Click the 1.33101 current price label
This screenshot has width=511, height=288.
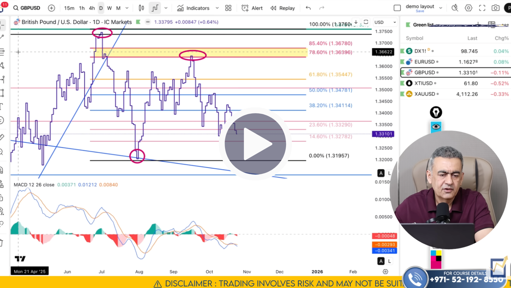[x=383, y=134]
